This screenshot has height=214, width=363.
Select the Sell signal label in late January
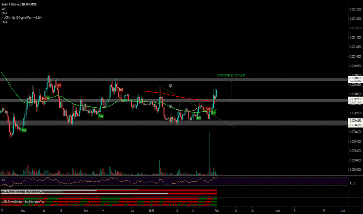point(208,109)
